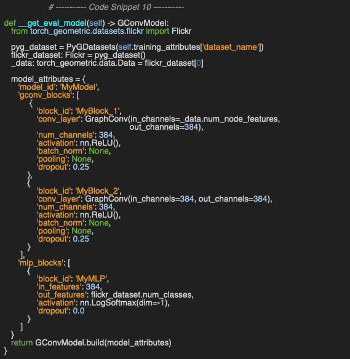Click 'in_features' 384 value
The width and height of the screenshot is (350, 359).
tap(93, 287)
